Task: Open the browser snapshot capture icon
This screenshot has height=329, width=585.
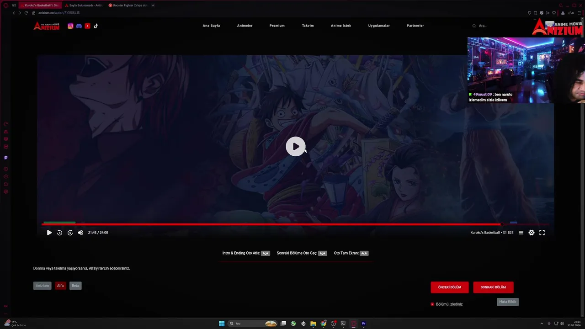Action: [535, 13]
